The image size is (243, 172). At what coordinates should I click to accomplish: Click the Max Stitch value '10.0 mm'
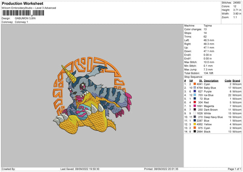(209, 62)
